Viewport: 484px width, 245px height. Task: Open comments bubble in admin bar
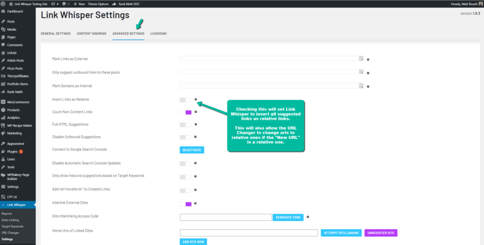coord(66,4)
